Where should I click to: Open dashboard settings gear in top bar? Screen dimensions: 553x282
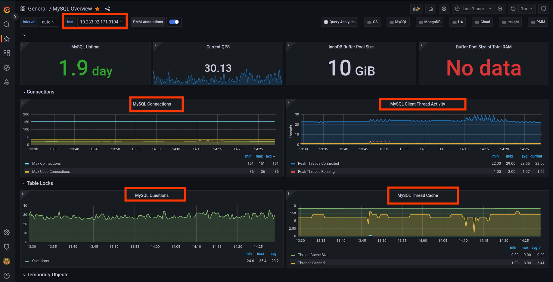coord(444,9)
